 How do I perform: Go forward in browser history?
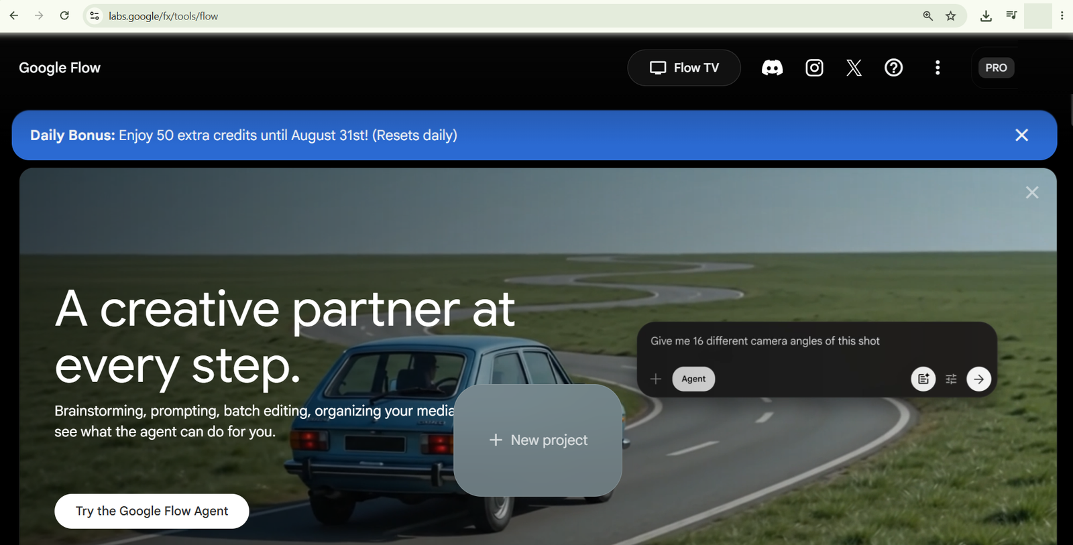point(39,15)
